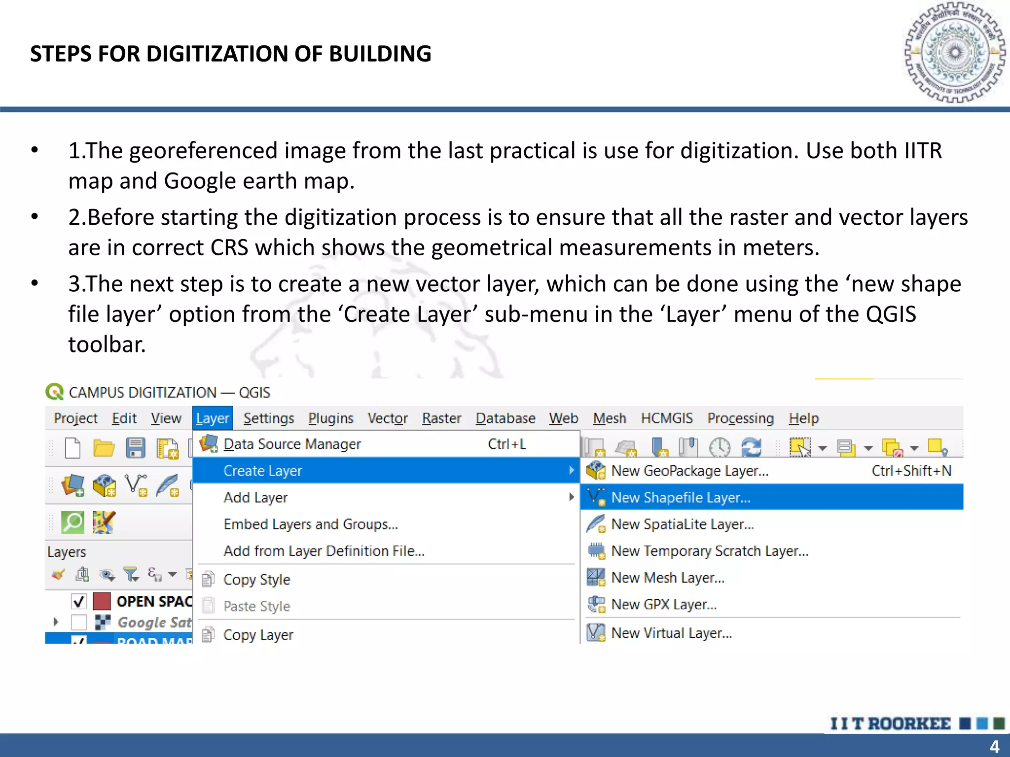The width and height of the screenshot is (1010, 757).
Task: Click New 3D Map View icon
Action: [x=626, y=448]
